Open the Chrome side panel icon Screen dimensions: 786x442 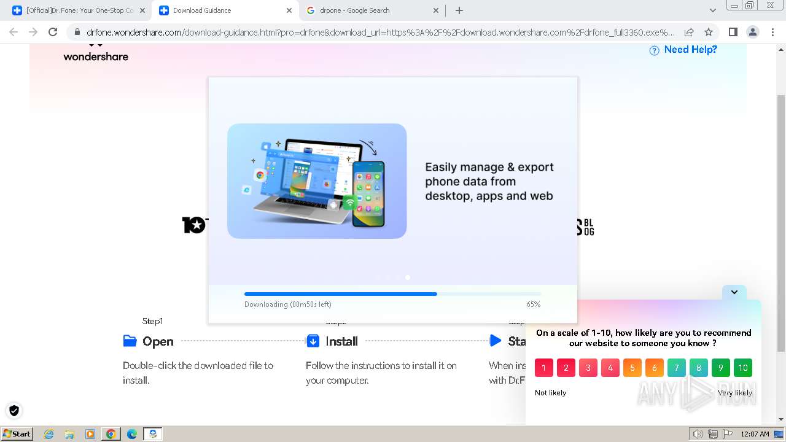tap(733, 32)
